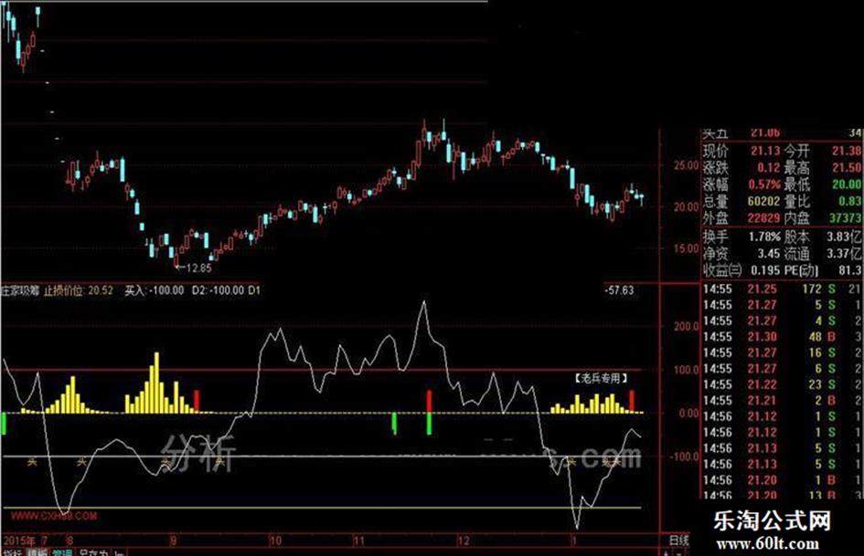Click the red signal bar below 【老兵专用】
The image size is (864, 556).
pyautogui.click(x=632, y=402)
